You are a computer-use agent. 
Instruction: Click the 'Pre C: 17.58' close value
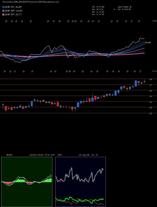click(x=98, y=14)
